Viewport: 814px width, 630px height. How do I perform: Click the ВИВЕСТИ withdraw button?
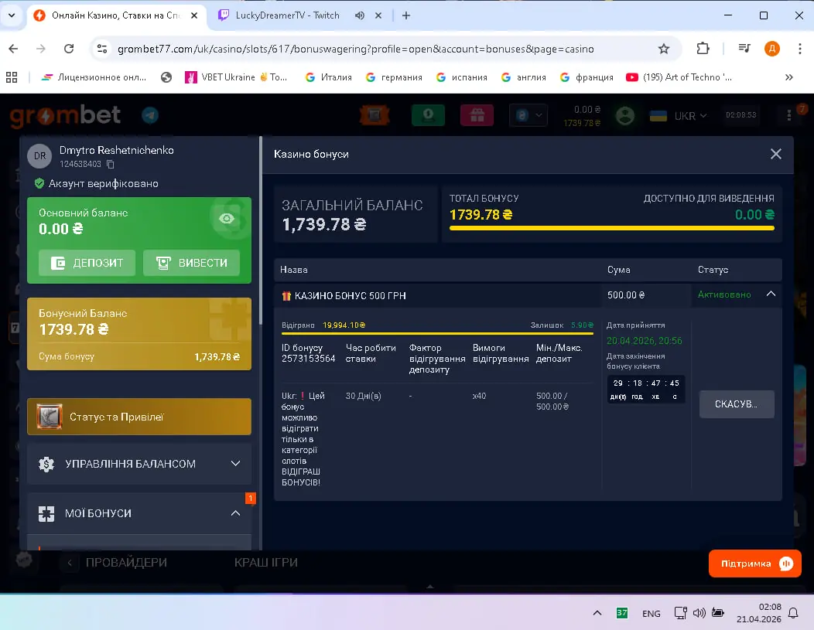pos(191,263)
